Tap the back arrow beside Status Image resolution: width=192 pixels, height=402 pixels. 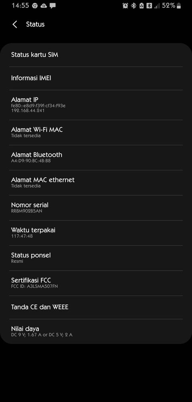(x=15, y=25)
